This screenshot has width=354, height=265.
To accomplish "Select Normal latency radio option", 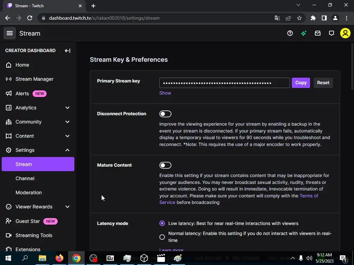I will (162, 237).
